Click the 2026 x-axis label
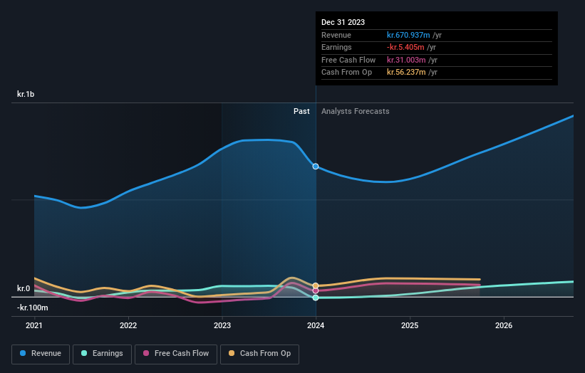The height and width of the screenshot is (373, 585). (x=504, y=325)
